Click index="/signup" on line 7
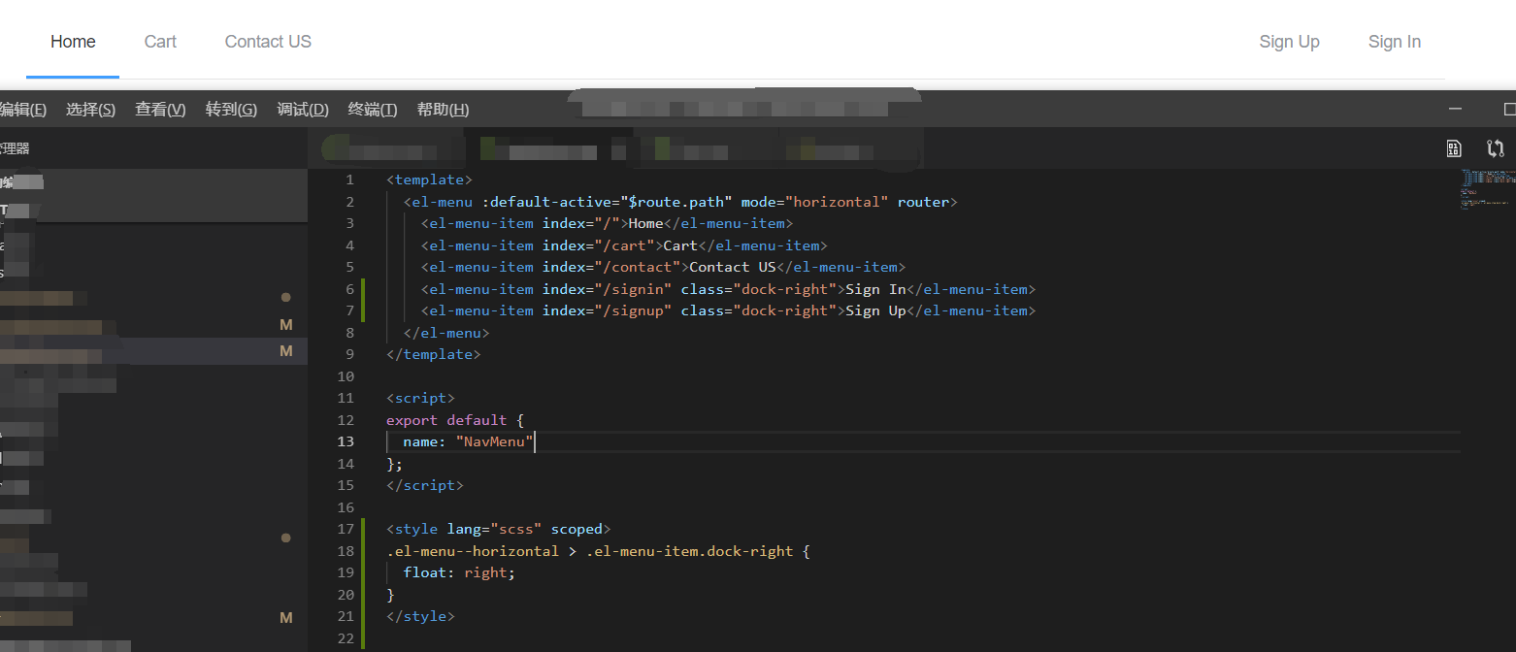This screenshot has height=652, width=1516. (x=607, y=310)
